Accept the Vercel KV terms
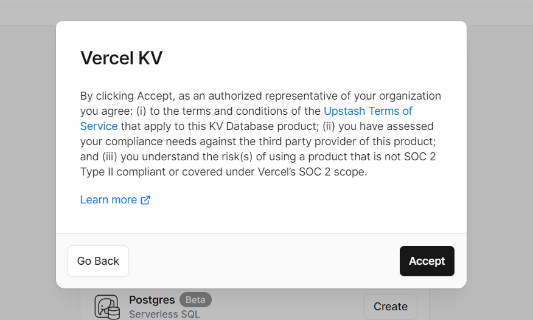Image resolution: width=533 pixels, height=320 pixels. point(427,261)
